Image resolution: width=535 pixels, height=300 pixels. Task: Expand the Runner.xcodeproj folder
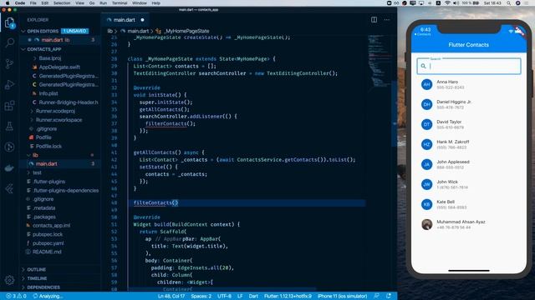pyautogui.click(x=55, y=111)
